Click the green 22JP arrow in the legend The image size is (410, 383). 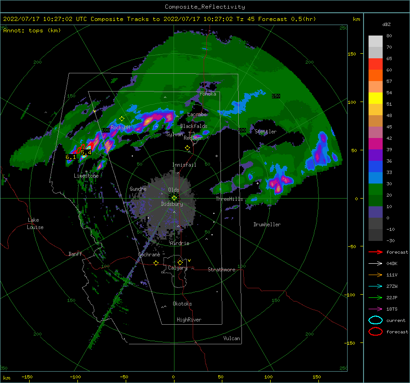(375, 297)
